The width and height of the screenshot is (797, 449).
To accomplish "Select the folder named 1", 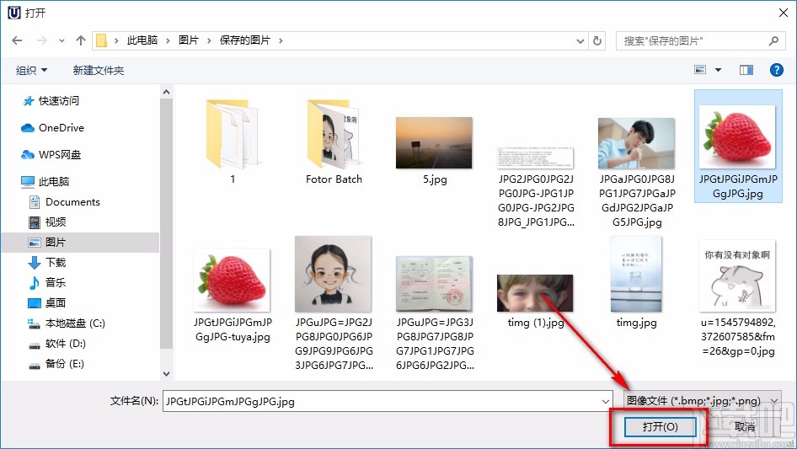I will pos(233,142).
